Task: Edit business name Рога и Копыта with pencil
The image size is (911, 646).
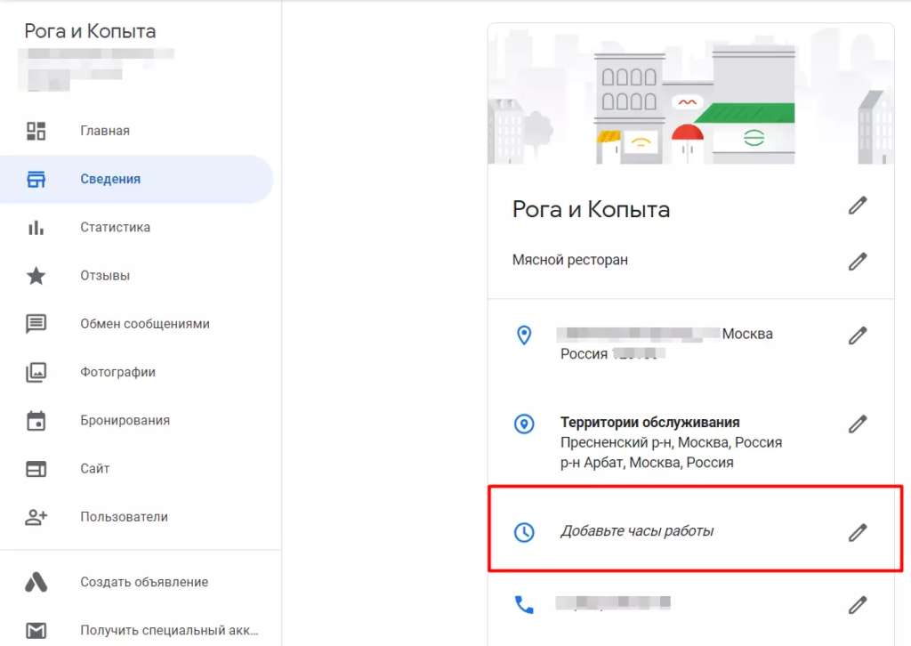Action: pyautogui.click(x=857, y=206)
